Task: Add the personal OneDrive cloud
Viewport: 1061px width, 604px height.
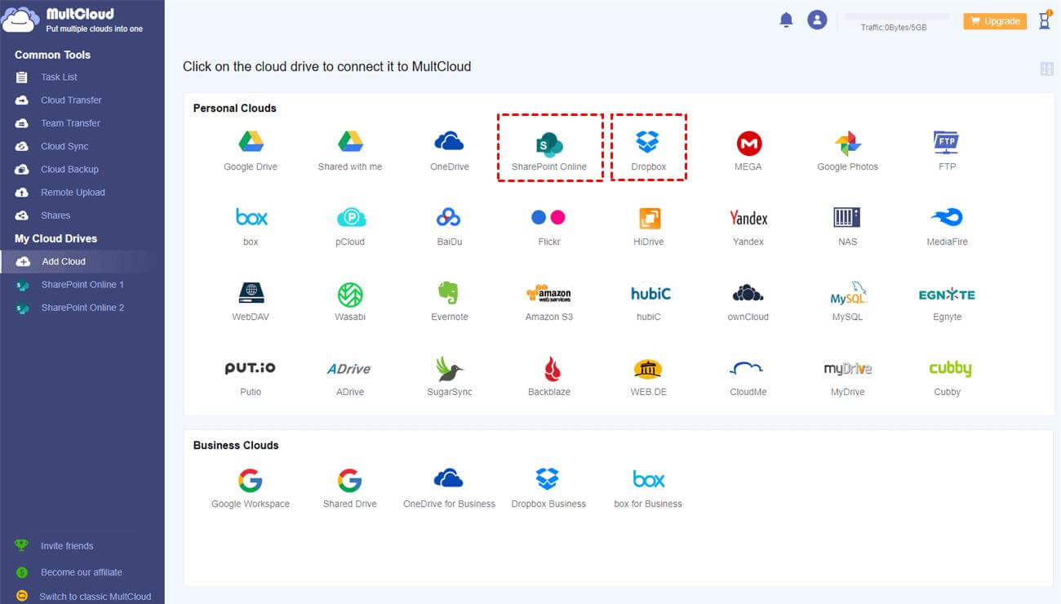Action: (449, 150)
